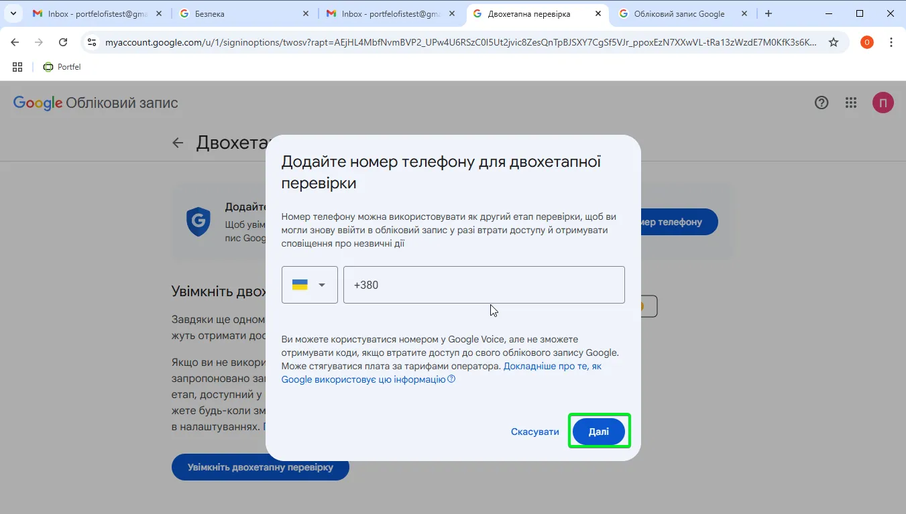Open the Google apps grid
The height and width of the screenshot is (514, 906).
coord(851,103)
